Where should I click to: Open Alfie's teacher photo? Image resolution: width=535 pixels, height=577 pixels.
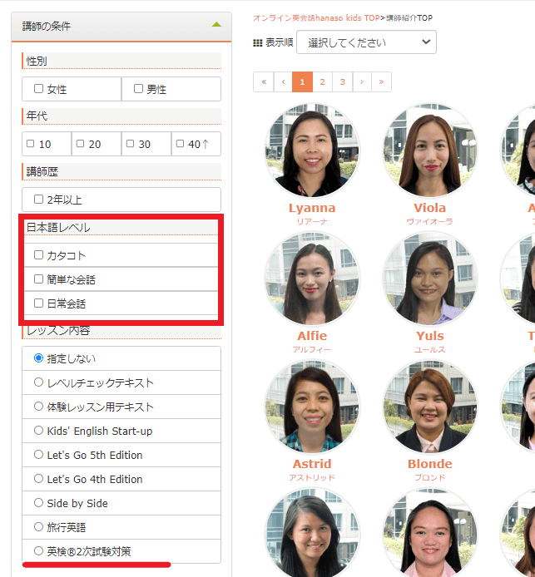(312, 279)
